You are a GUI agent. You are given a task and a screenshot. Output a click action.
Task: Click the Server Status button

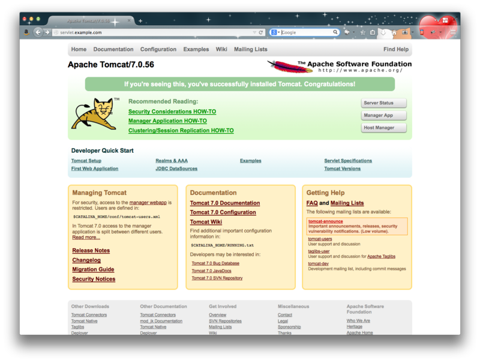coord(383,103)
